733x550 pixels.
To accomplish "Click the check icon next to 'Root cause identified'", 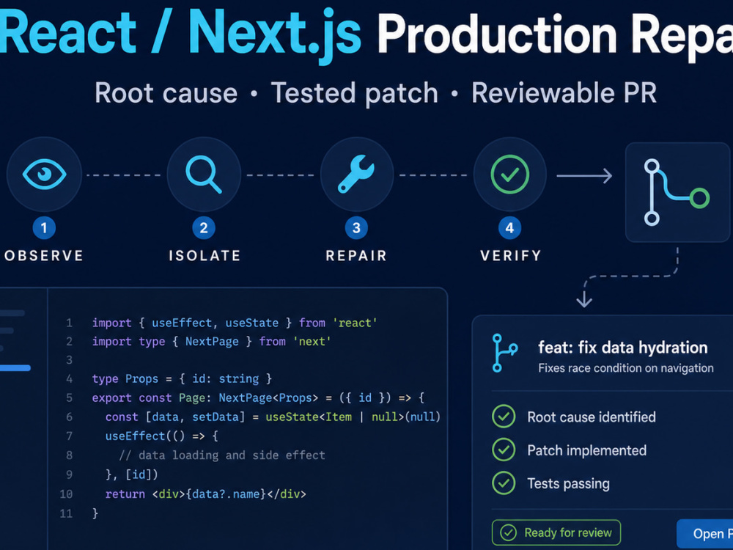I will coord(504,417).
